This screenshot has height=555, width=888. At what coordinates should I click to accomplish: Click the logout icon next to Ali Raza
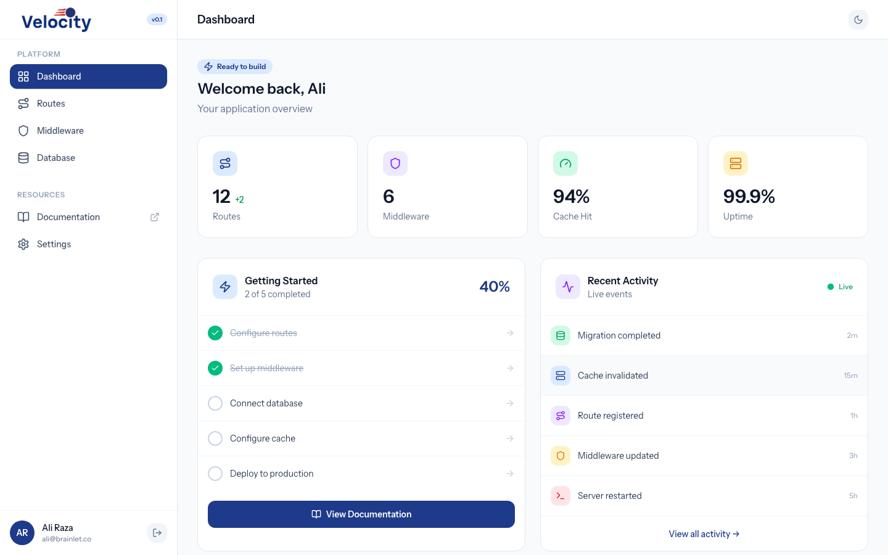[x=157, y=532]
